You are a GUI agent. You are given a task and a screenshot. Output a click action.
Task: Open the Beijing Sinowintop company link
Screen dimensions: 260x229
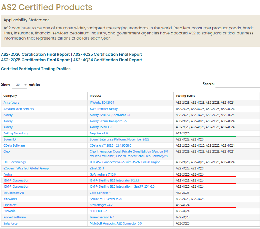[16, 133]
